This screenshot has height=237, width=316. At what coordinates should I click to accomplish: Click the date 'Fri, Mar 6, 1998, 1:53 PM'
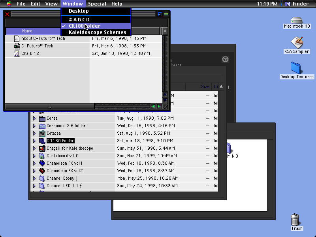[119, 46]
